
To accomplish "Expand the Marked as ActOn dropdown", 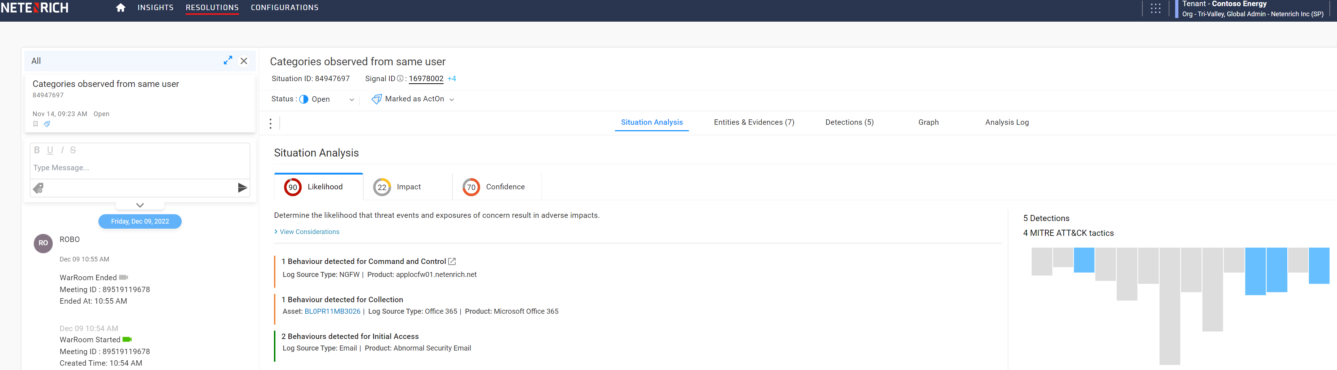I will pyautogui.click(x=451, y=100).
